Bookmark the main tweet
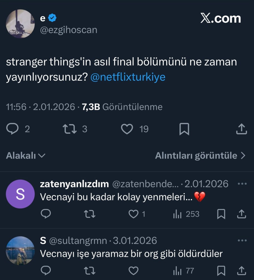Screen dimensions: 254x280 (184, 129)
